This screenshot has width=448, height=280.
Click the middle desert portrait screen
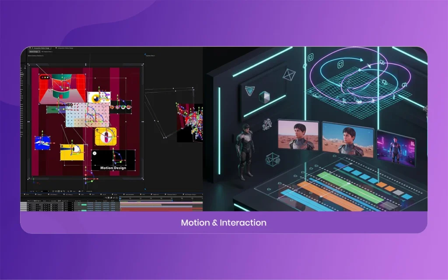point(348,140)
